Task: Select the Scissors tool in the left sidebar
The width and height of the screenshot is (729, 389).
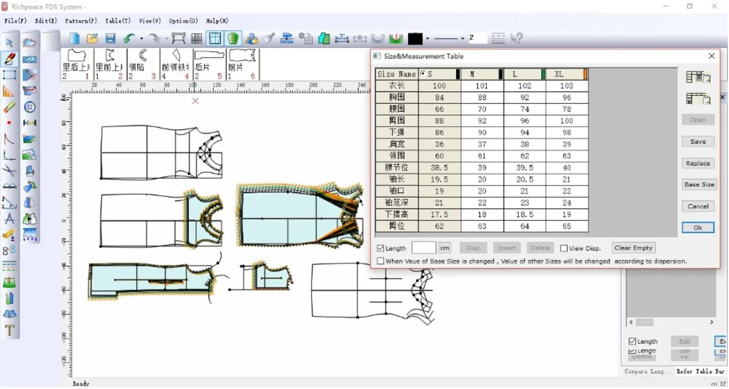Action: click(9, 170)
